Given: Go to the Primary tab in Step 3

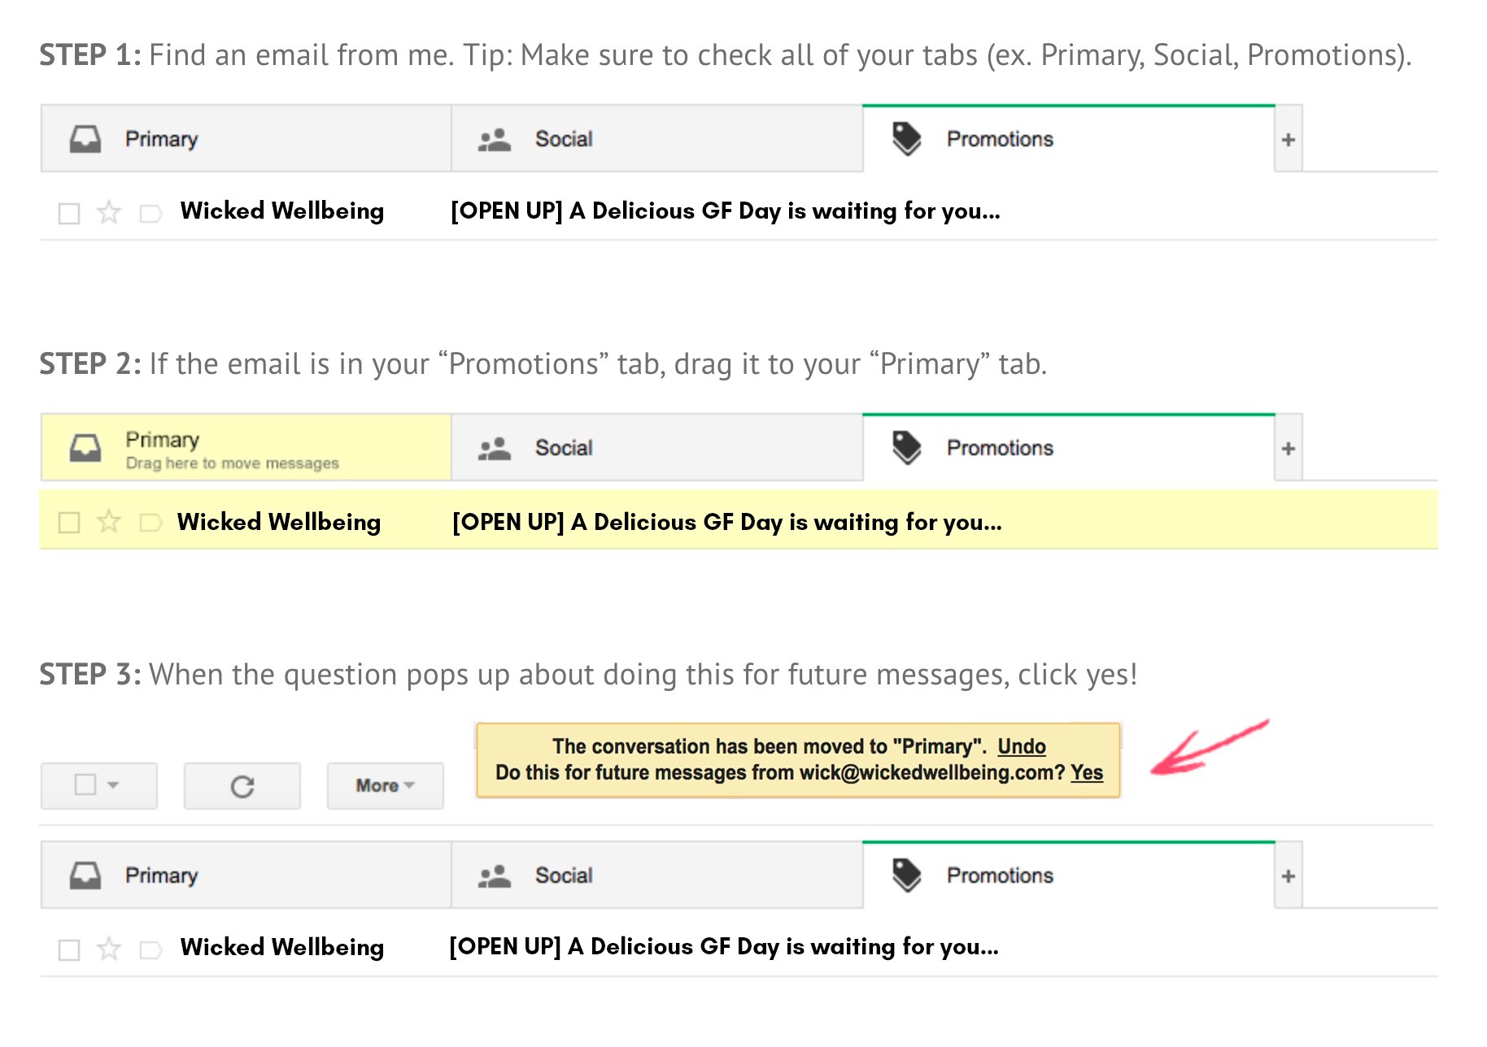Looking at the screenshot, I should tap(246, 875).
